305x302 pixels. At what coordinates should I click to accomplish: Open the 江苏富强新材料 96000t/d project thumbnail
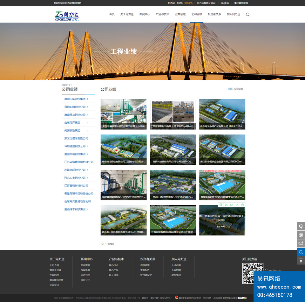click(x=173, y=115)
